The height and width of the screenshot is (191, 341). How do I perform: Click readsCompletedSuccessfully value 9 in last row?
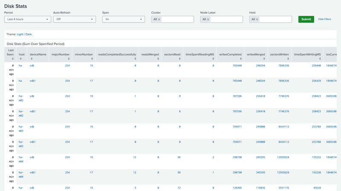coord(135,188)
